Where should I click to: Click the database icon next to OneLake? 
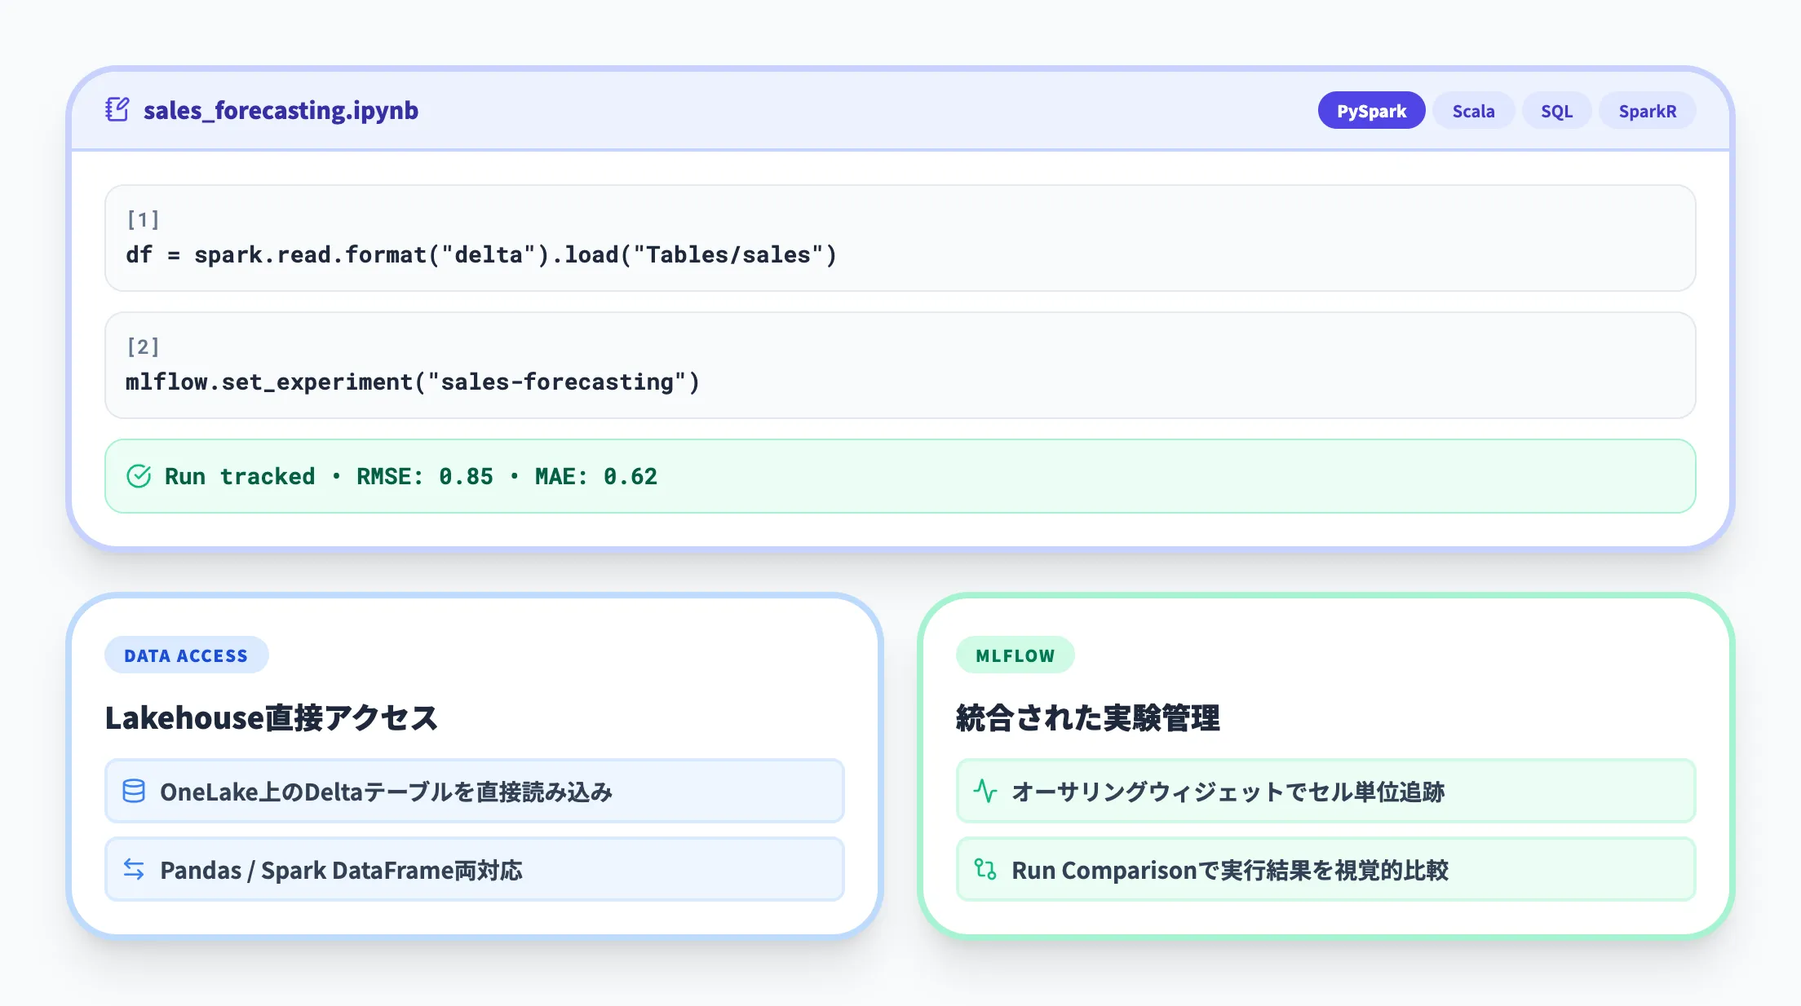[134, 791]
